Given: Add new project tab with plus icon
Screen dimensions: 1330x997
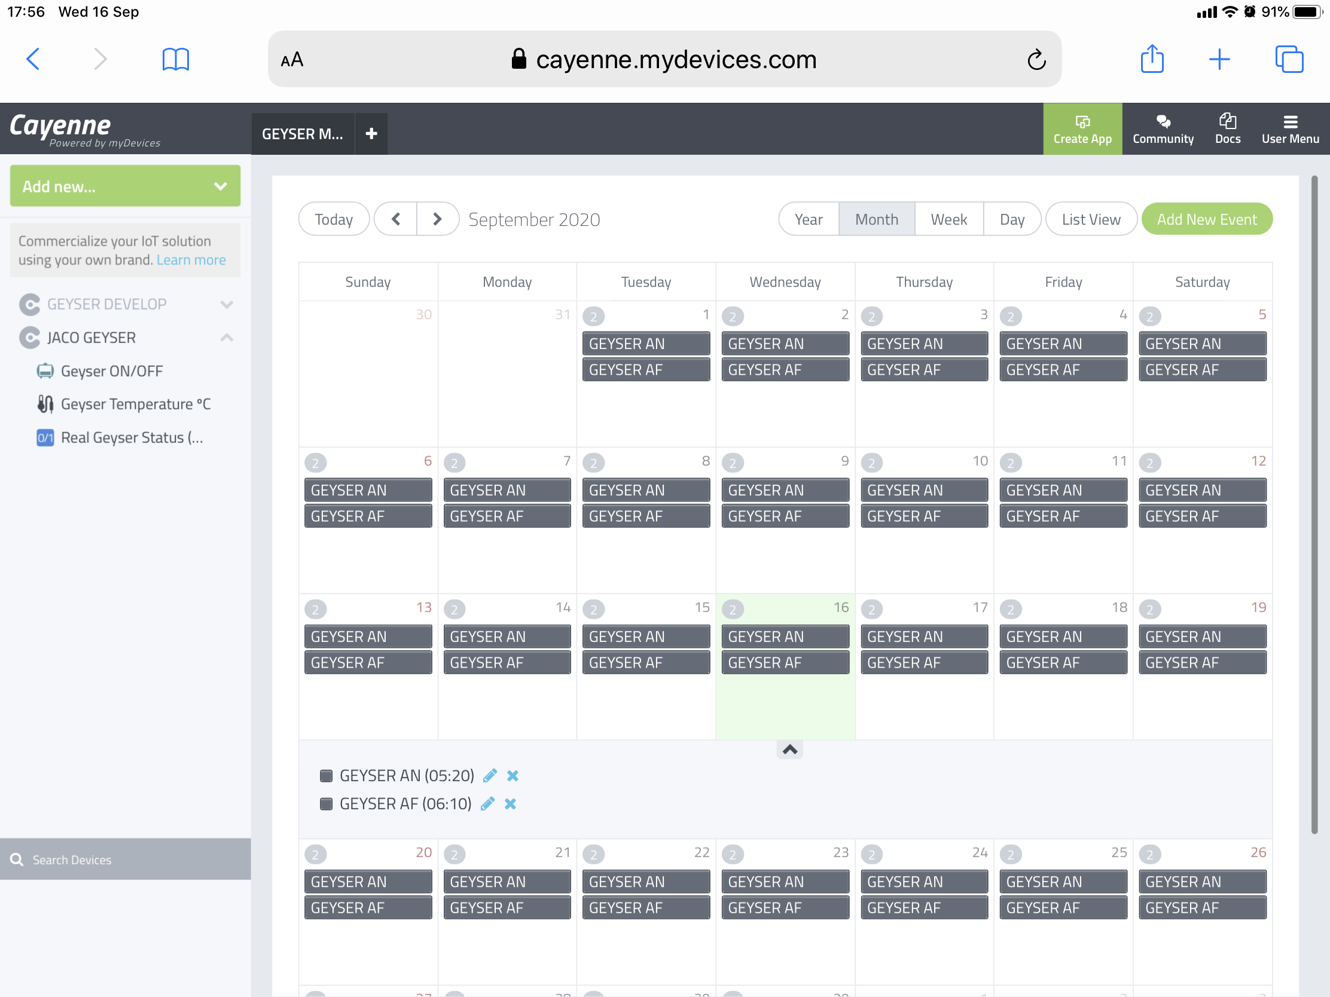Looking at the screenshot, I should [x=371, y=133].
